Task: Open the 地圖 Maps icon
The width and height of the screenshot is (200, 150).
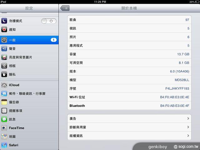Action: pos(4,137)
